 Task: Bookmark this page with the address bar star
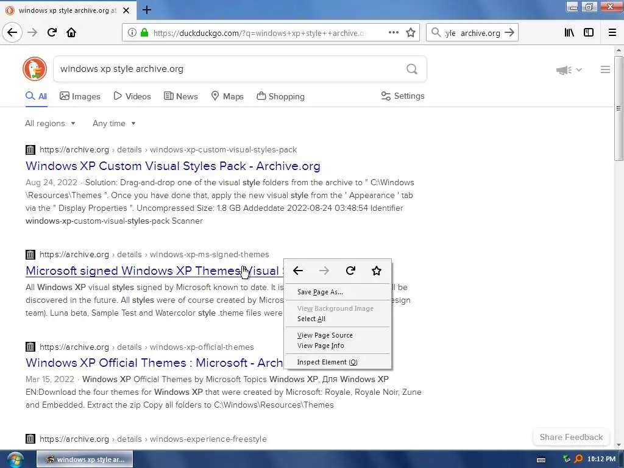[411, 33]
